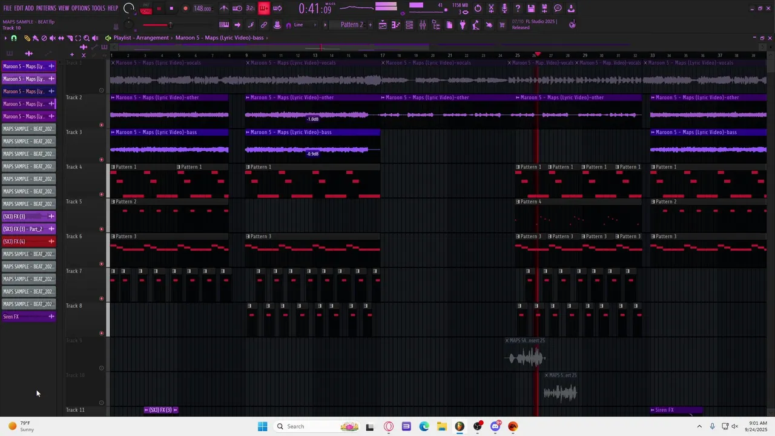The image size is (775, 436).
Task: Open the Mixer icon
Action: [x=423, y=25]
